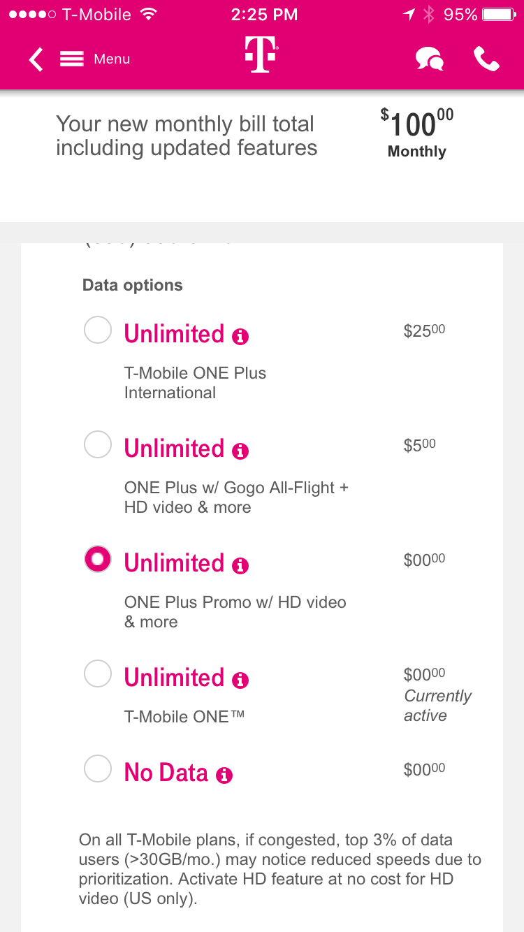The width and height of the screenshot is (524, 932).
Task: Select T-Mobile ONE radio button
Action: (x=98, y=673)
